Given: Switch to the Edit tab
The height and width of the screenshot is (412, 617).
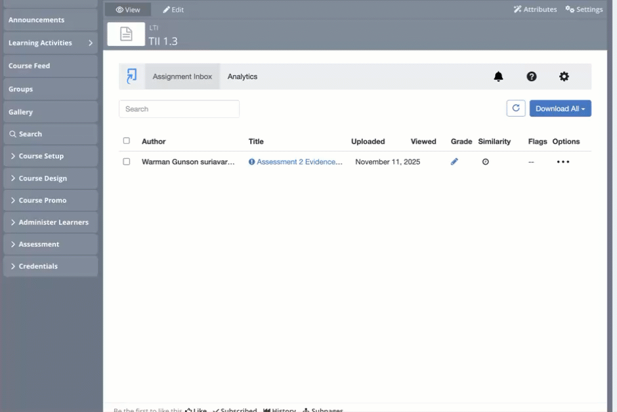Looking at the screenshot, I should pyautogui.click(x=173, y=10).
